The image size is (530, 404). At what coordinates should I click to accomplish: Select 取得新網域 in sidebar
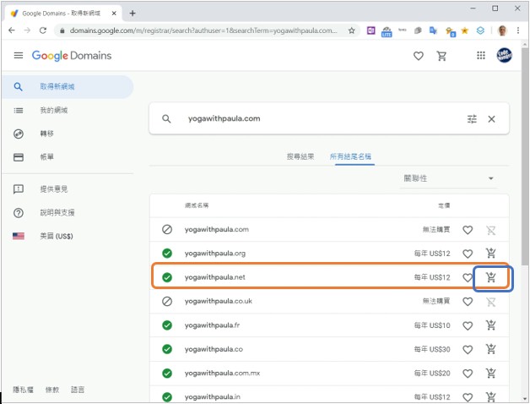point(68,87)
